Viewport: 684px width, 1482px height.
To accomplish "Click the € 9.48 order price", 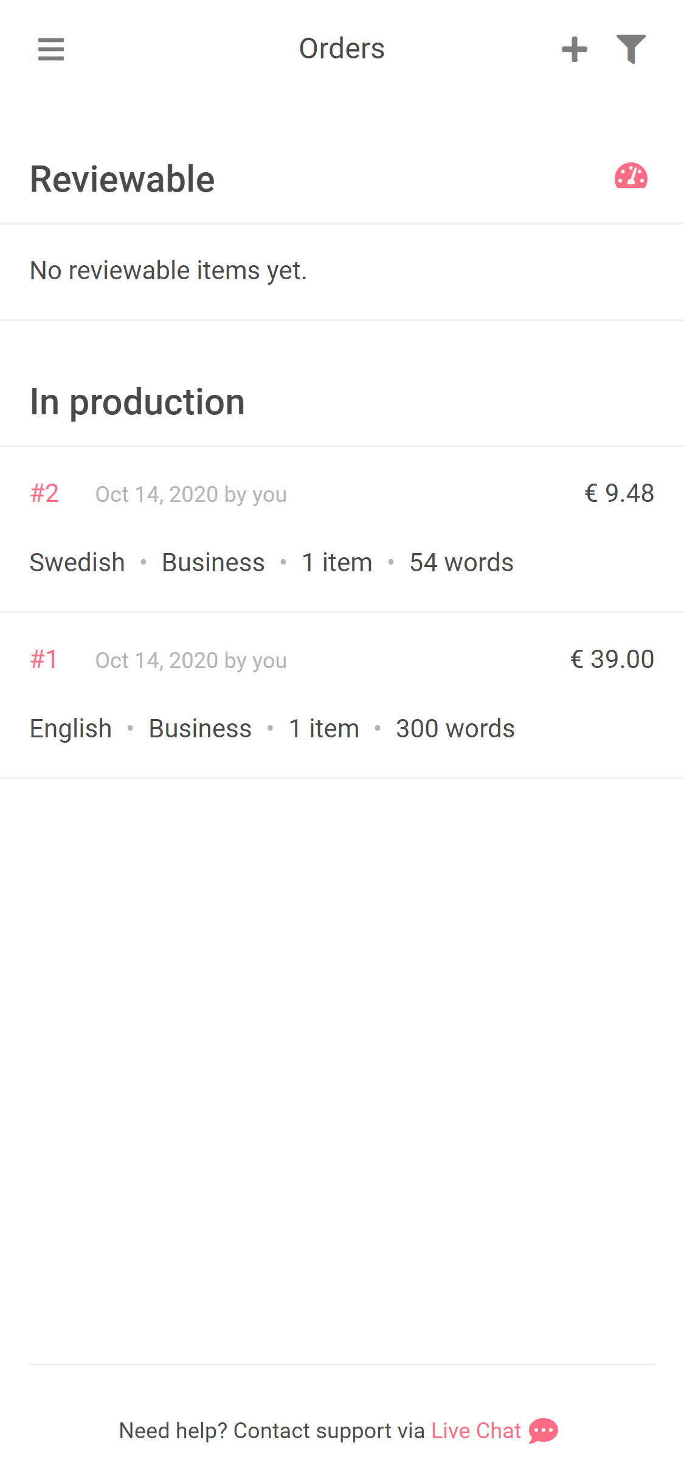I will [x=619, y=493].
